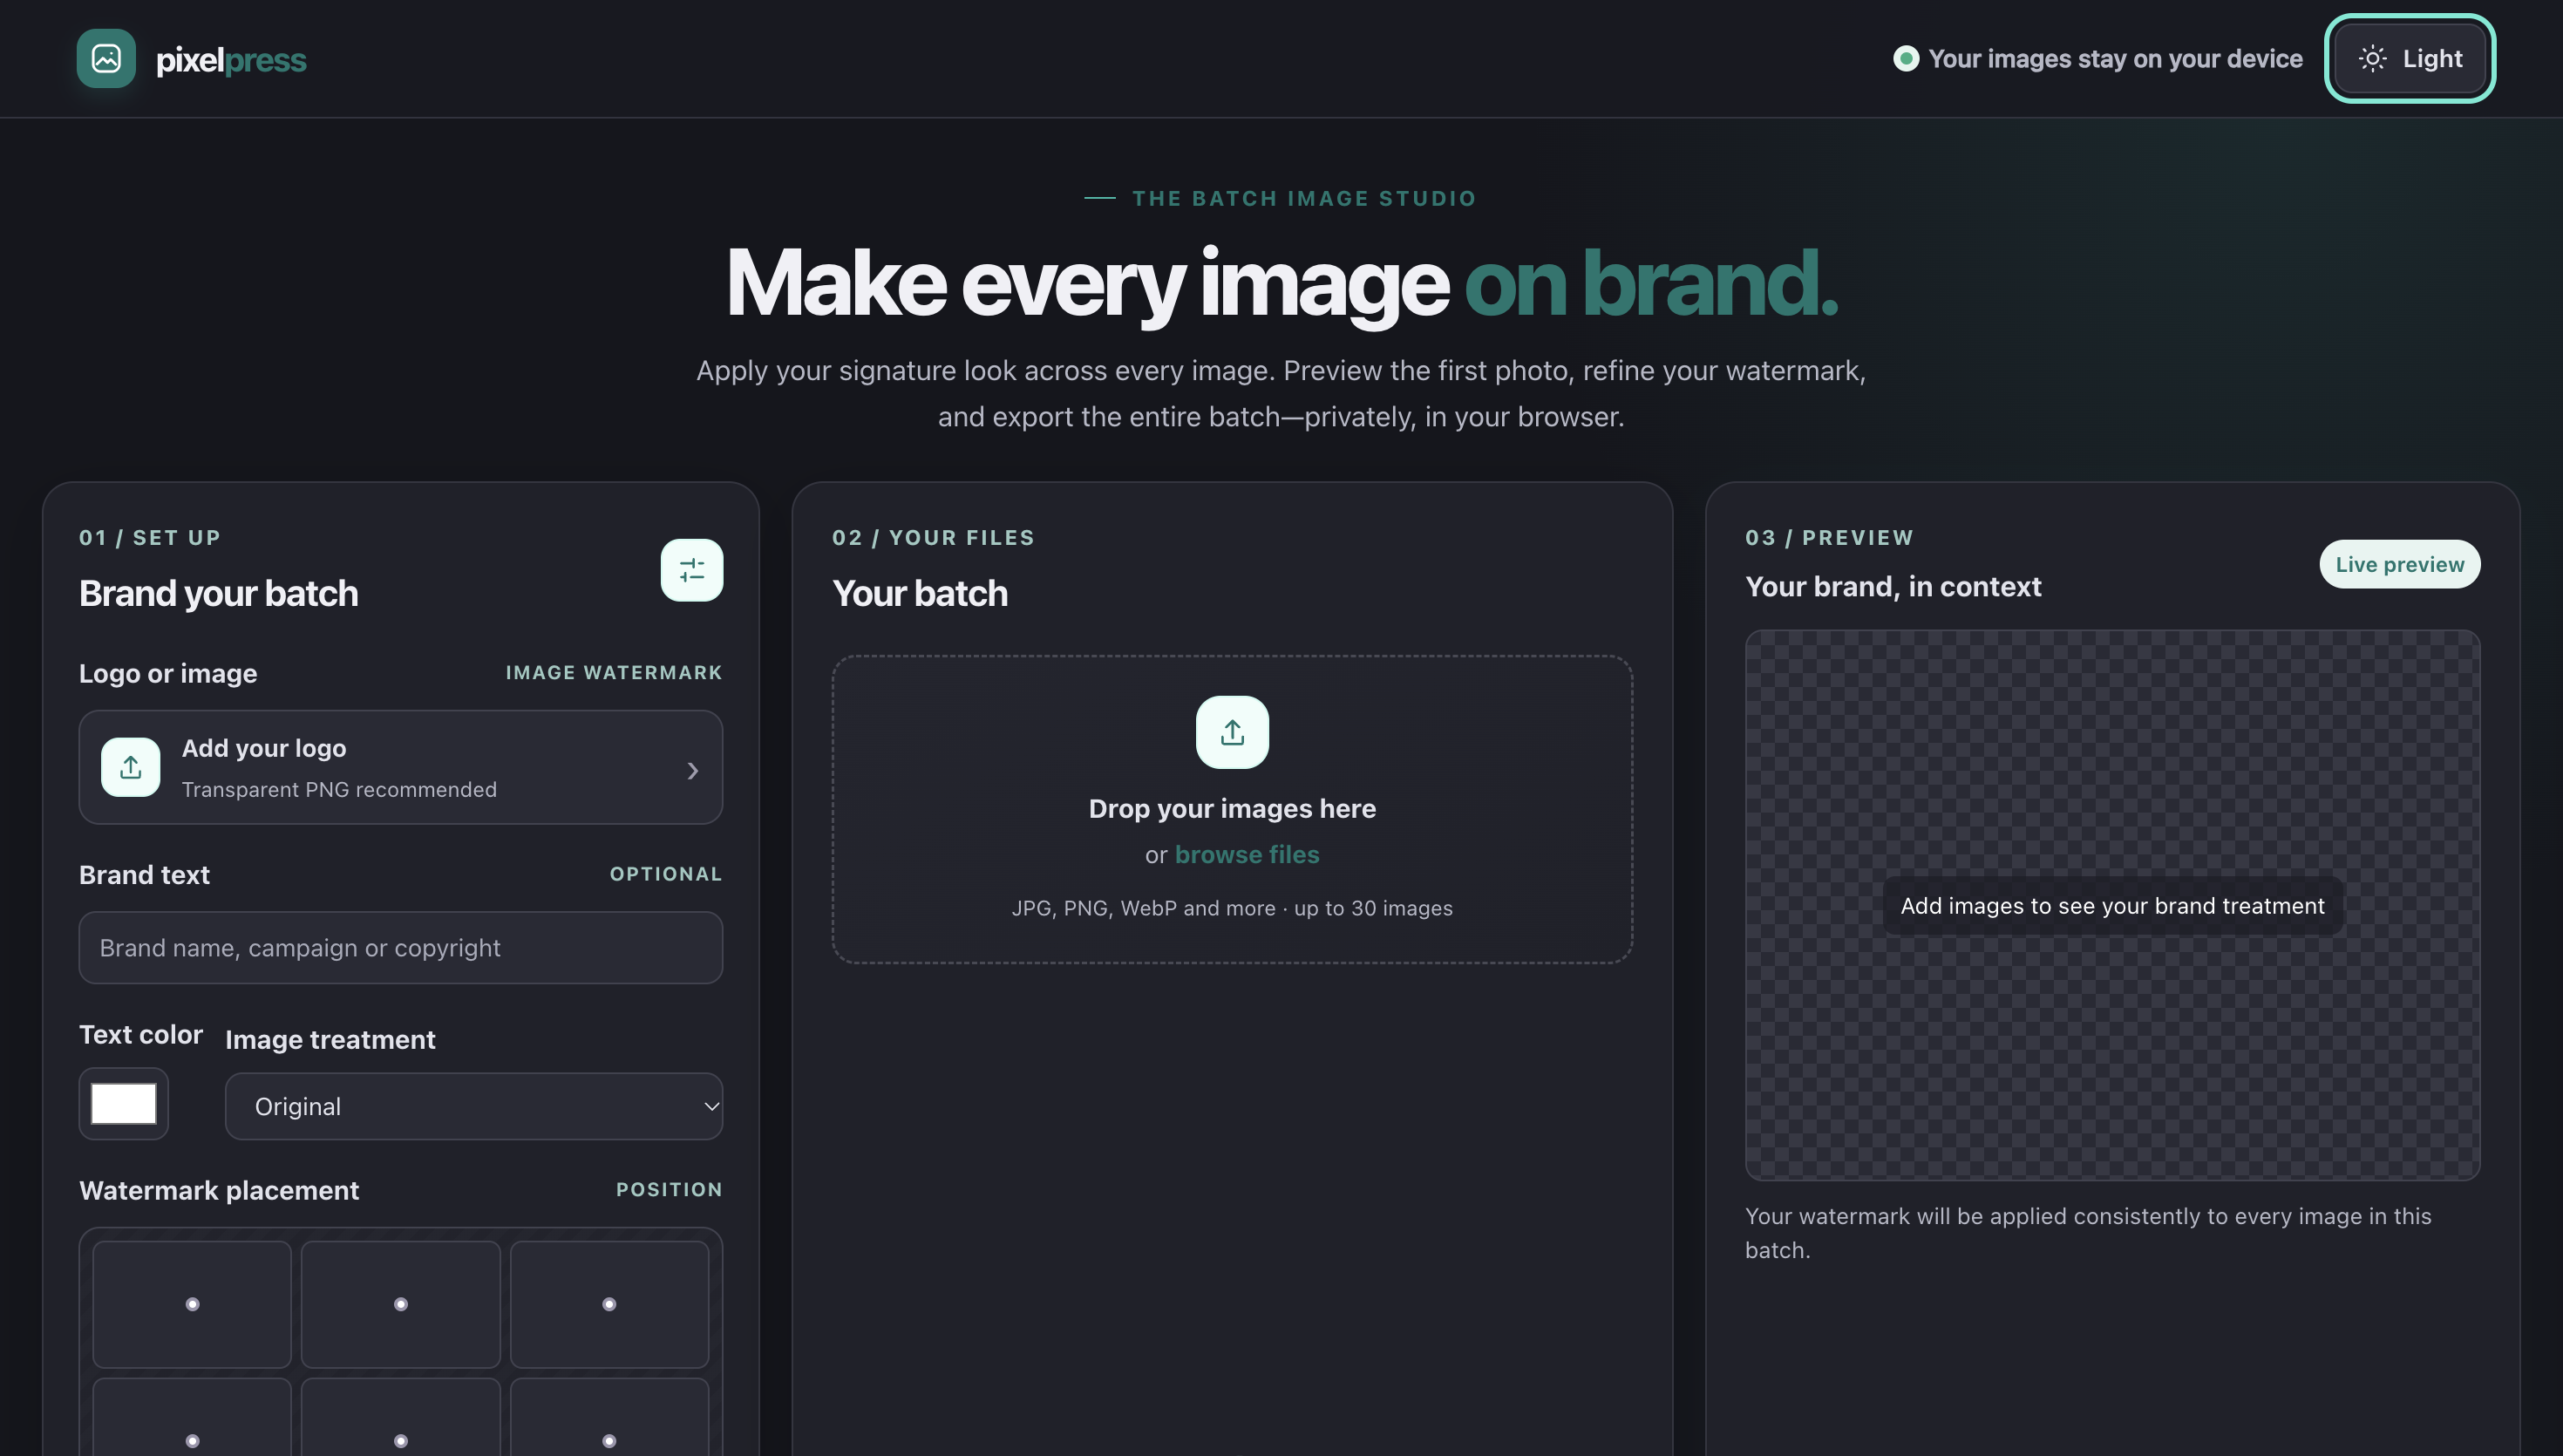
Task: Select top-left watermark placement cell
Action: pos(192,1304)
